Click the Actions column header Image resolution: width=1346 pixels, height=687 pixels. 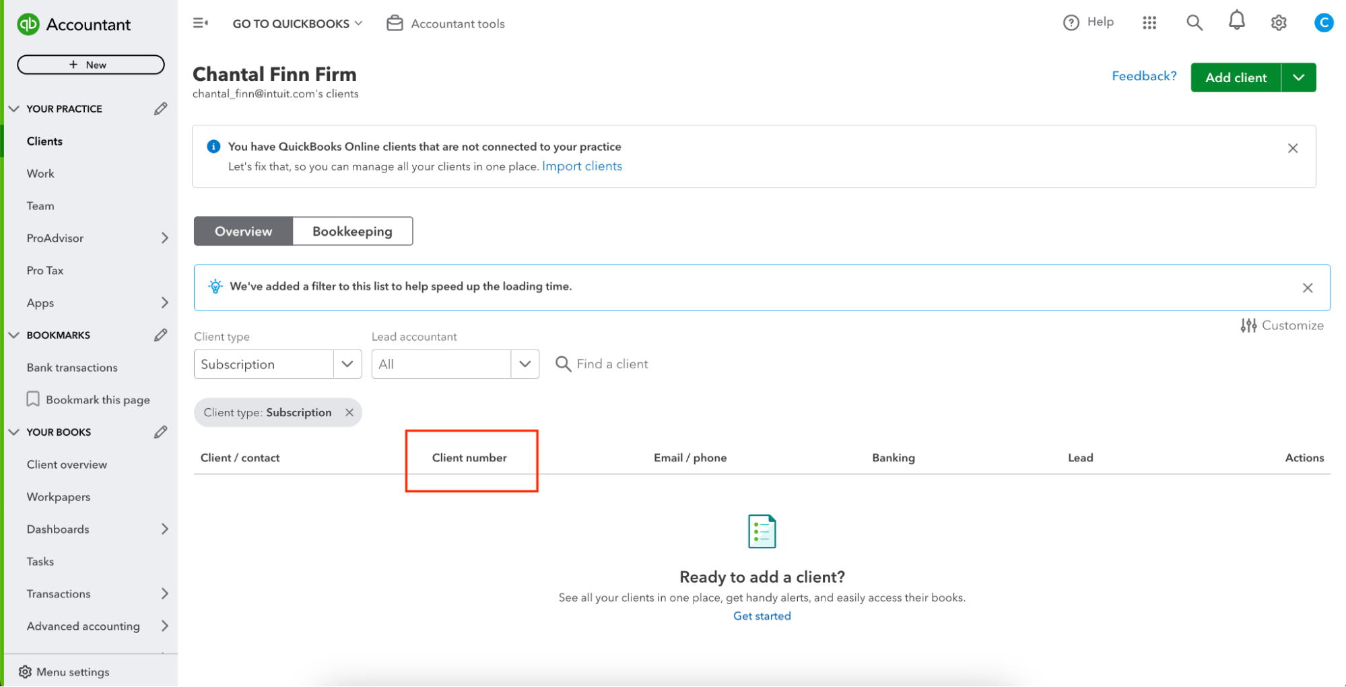pyautogui.click(x=1304, y=457)
